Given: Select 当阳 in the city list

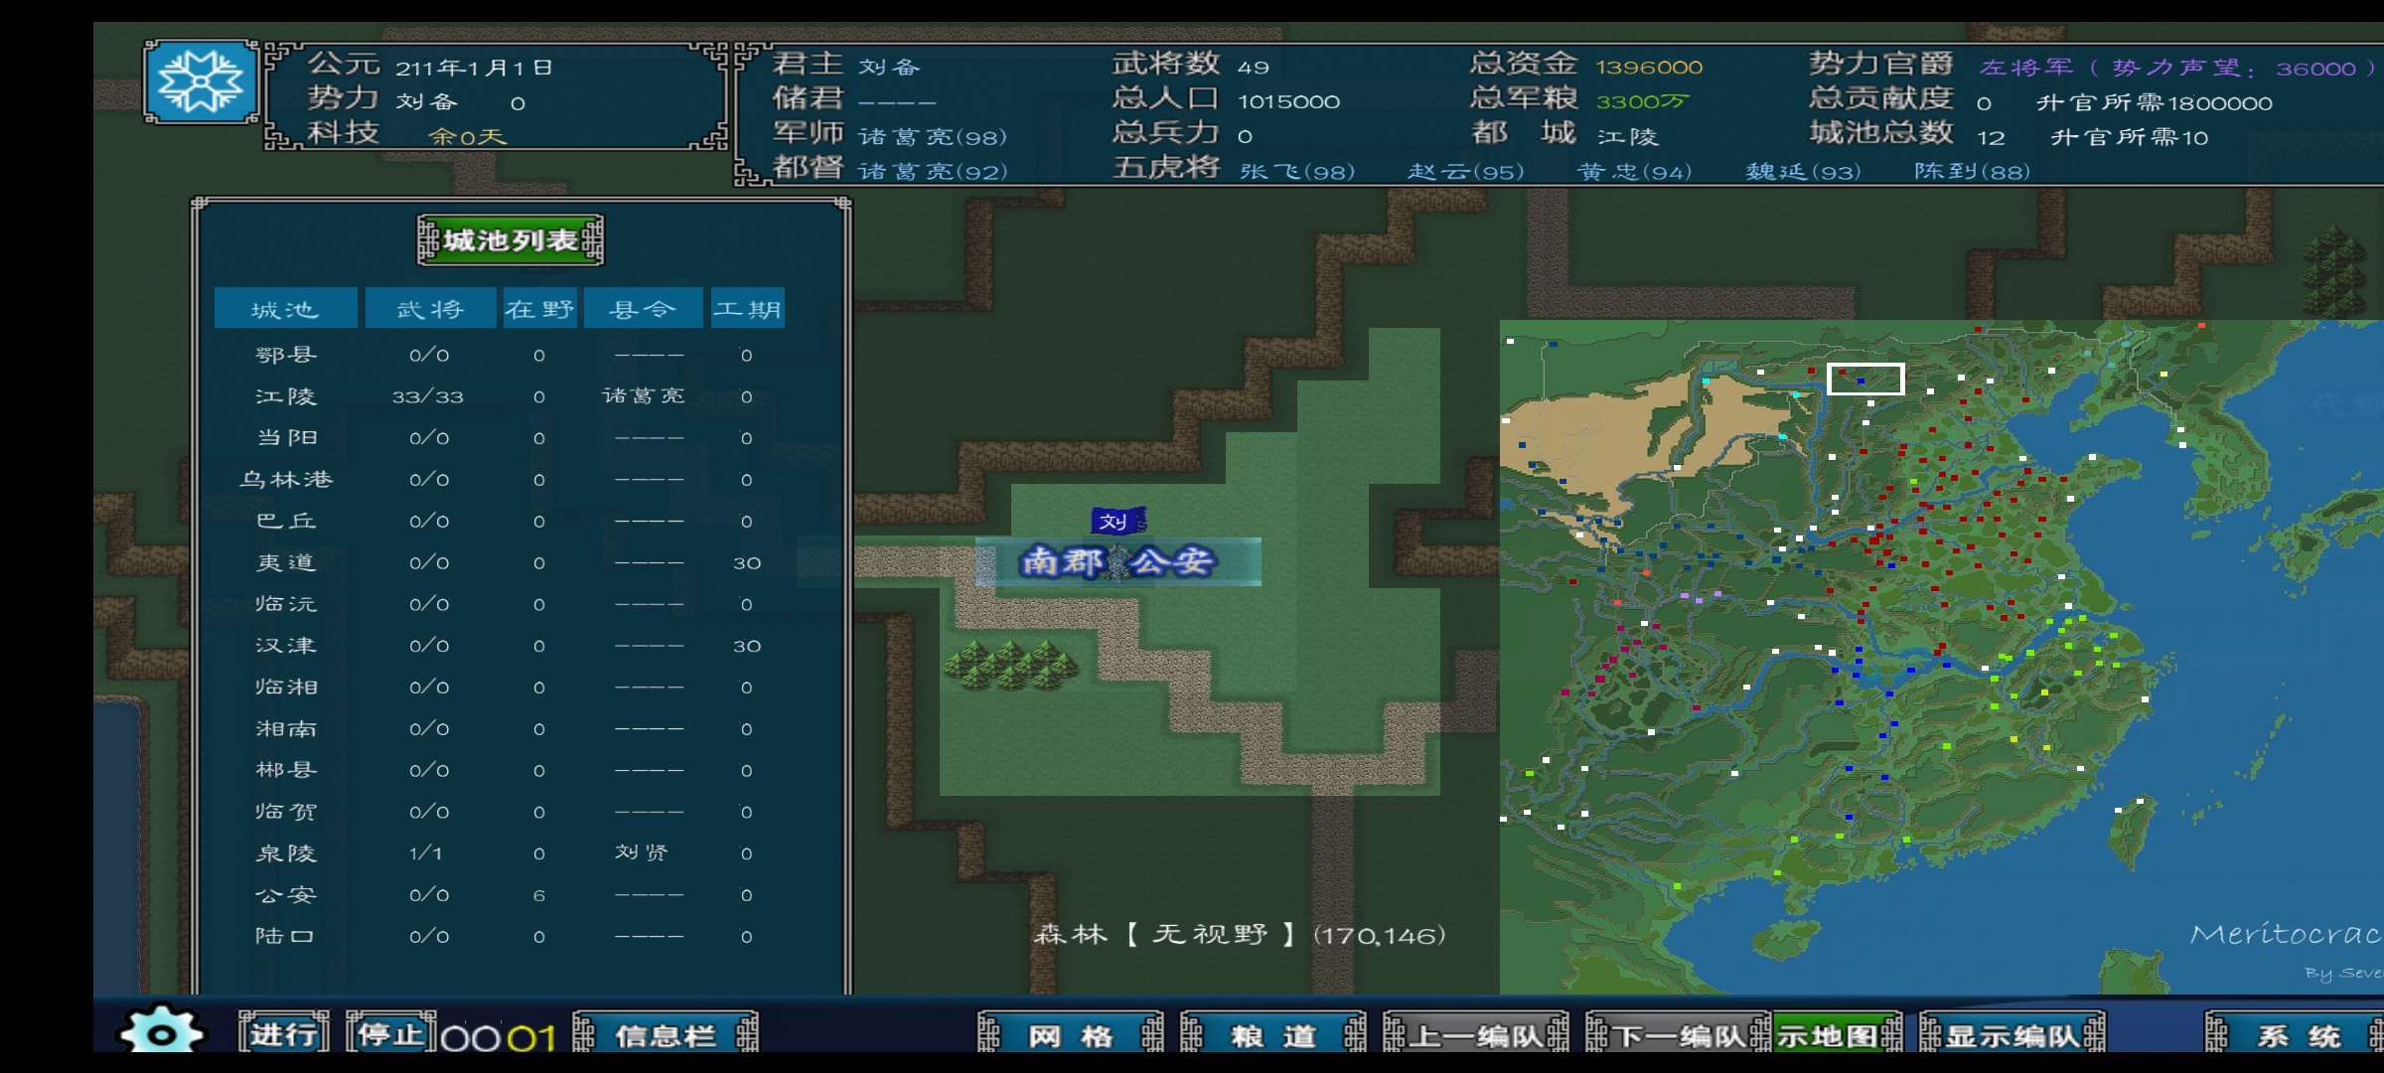Looking at the screenshot, I should coord(286,438).
